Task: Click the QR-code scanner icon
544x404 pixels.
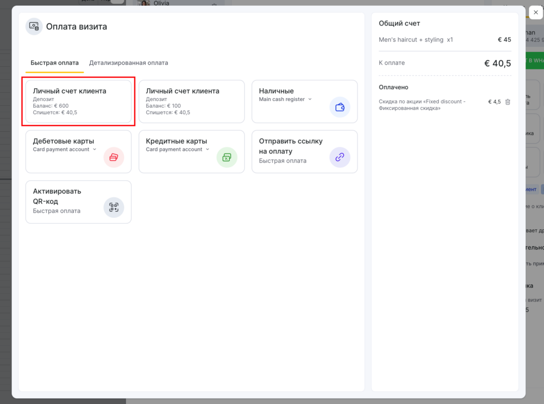Action: (x=114, y=208)
